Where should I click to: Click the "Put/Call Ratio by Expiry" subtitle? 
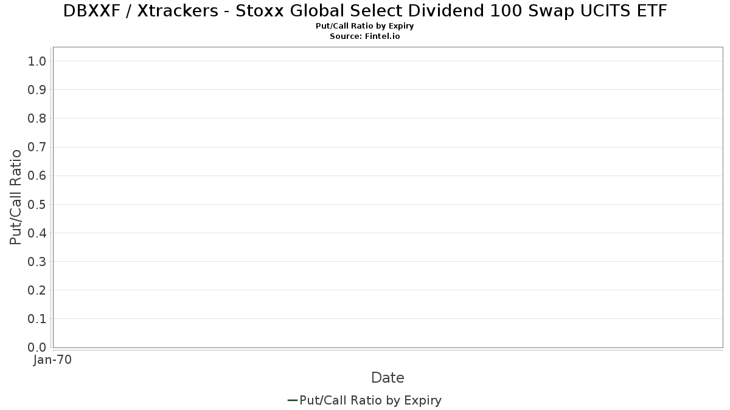tap(365, 26)
